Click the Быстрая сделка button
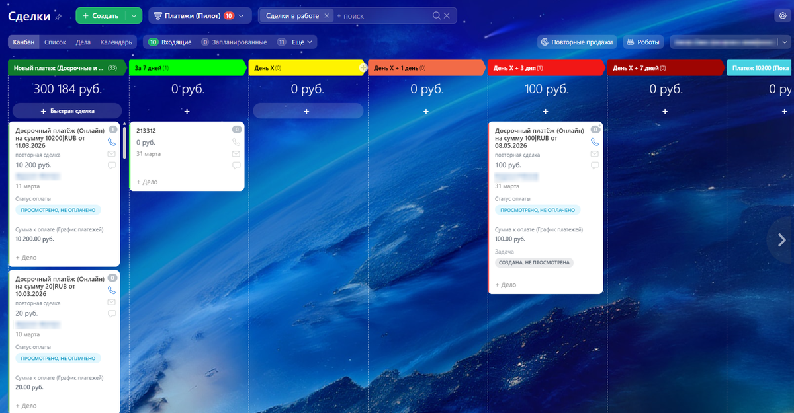794x413 pixels. pyautogui.click(x=67, y=111)
